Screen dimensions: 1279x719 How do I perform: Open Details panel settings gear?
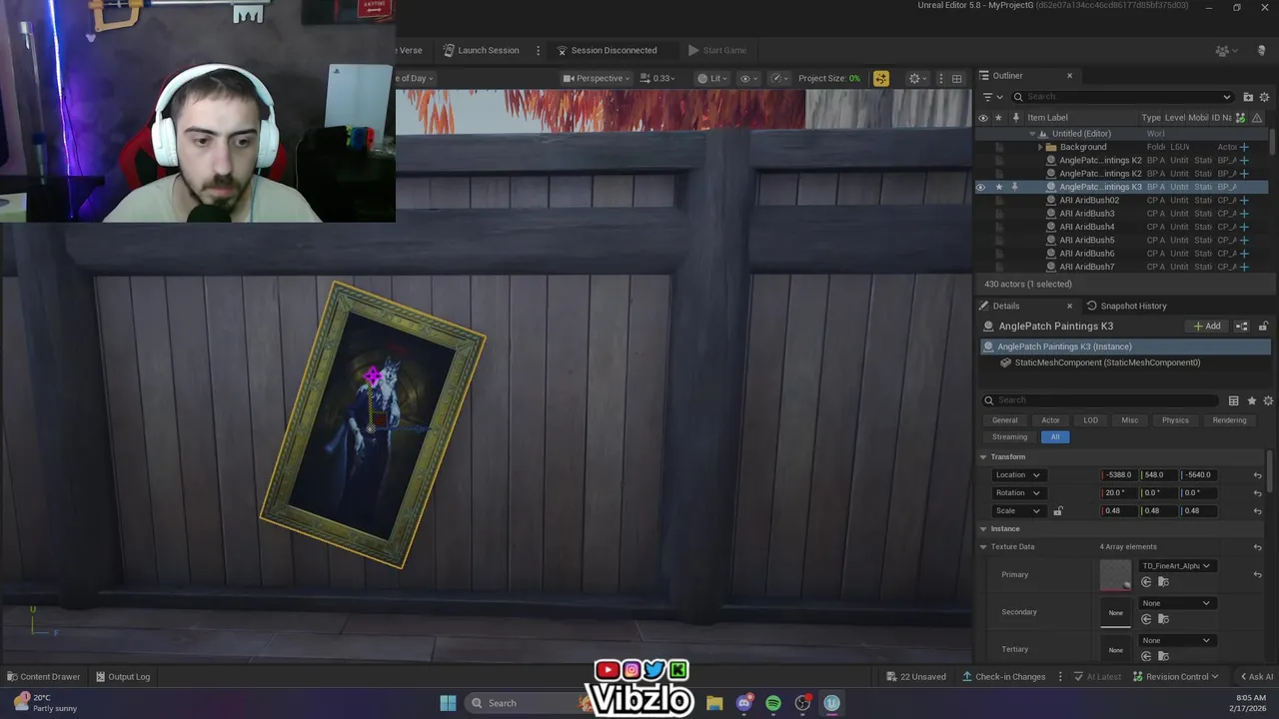pyautogui.click(x=1268, y=400)
